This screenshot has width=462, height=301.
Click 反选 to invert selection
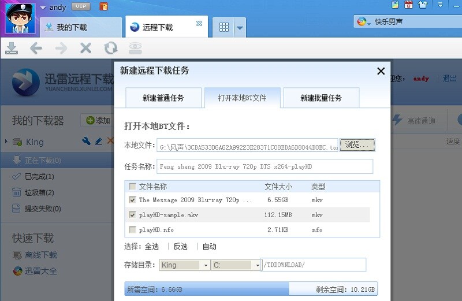pyautogui.click(x=180, y=247)
